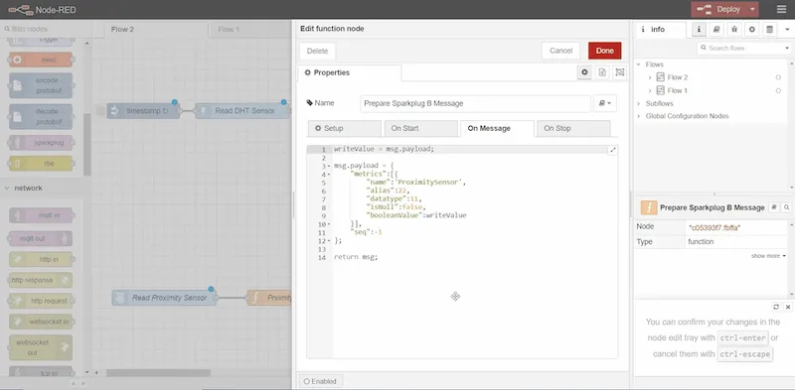Select the rbe palette node
The width and height of the screenshot is (795, 390).
pyautogui.click(x=41, y=164)
